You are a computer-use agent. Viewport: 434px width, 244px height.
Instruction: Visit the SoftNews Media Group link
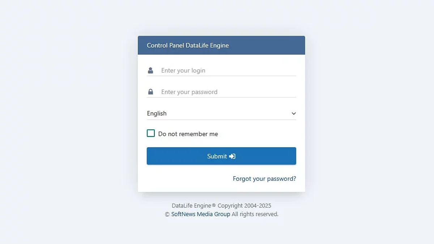[201, 214]
